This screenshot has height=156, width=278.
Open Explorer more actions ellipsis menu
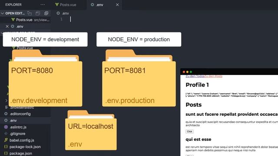43,5
